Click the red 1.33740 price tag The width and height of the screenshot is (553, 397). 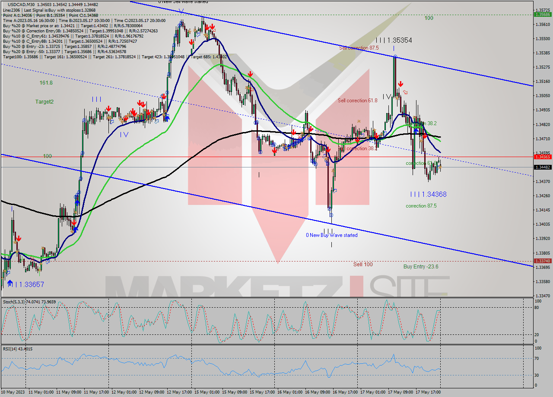tap(543, 261)
